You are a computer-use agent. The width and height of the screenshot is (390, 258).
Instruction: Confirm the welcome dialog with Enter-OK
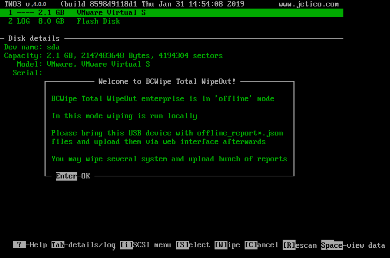72,176
